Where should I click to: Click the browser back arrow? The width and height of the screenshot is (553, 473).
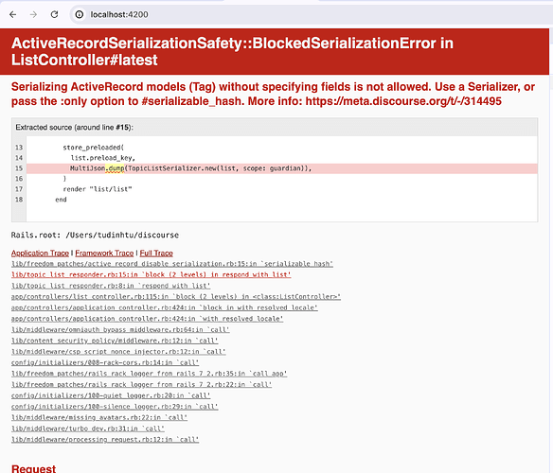13,14
